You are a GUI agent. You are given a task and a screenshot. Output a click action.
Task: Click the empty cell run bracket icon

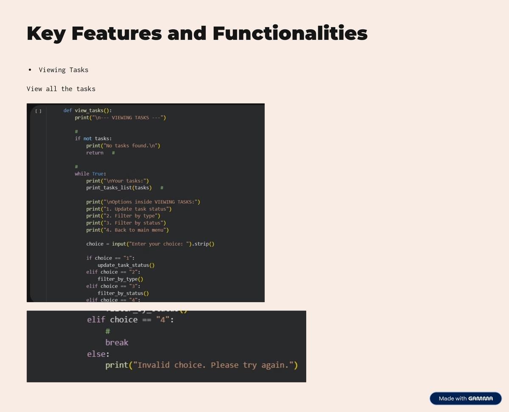pyautogui.click(x=38, y=111)
